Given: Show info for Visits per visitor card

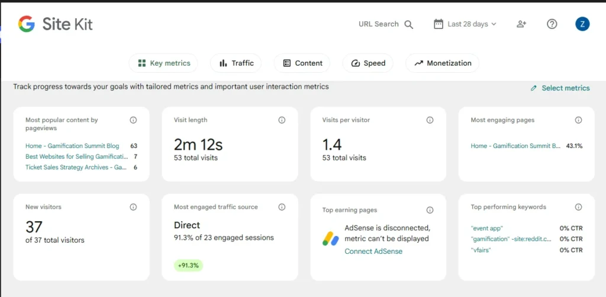Looking at the screenshot, I should pyautogui.click(x=430, y=120).
